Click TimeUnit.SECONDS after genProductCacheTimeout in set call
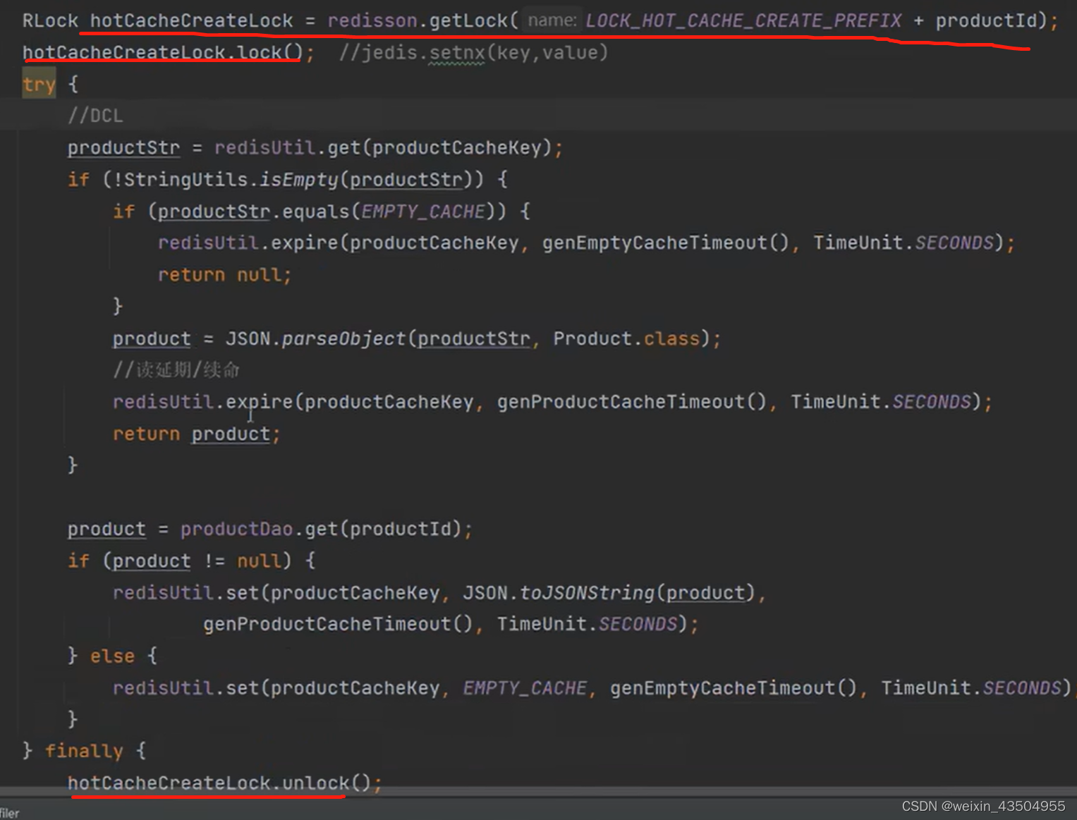This screenshot has height=820, width=1077. pos(587,624)
